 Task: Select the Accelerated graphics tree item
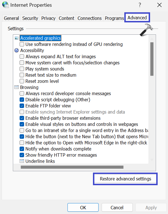point(40,38)
